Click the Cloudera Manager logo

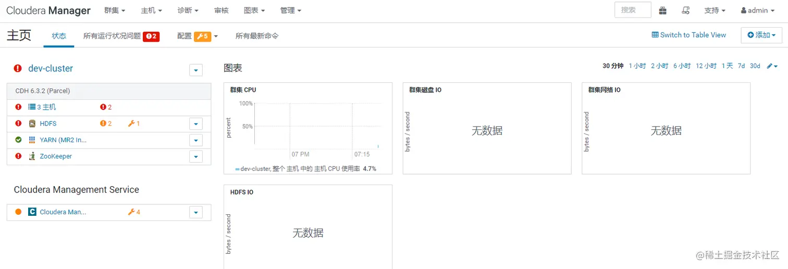pyautogui.click(x=48, y=10)
